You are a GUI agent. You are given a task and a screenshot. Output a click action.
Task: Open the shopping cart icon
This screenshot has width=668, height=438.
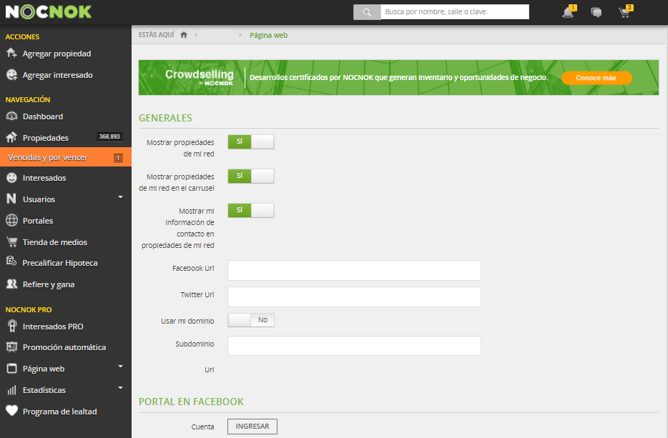[x=624, y=12]
